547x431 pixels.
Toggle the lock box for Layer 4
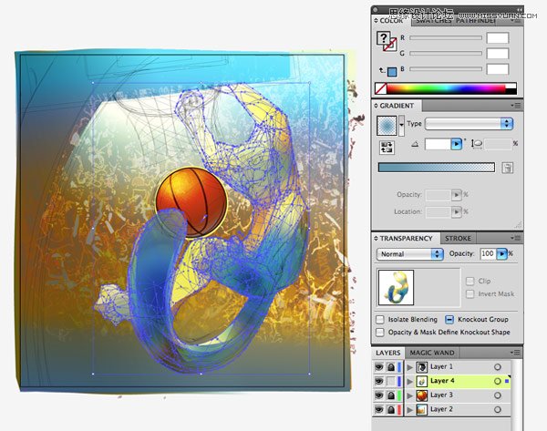(x=391, y=381)
